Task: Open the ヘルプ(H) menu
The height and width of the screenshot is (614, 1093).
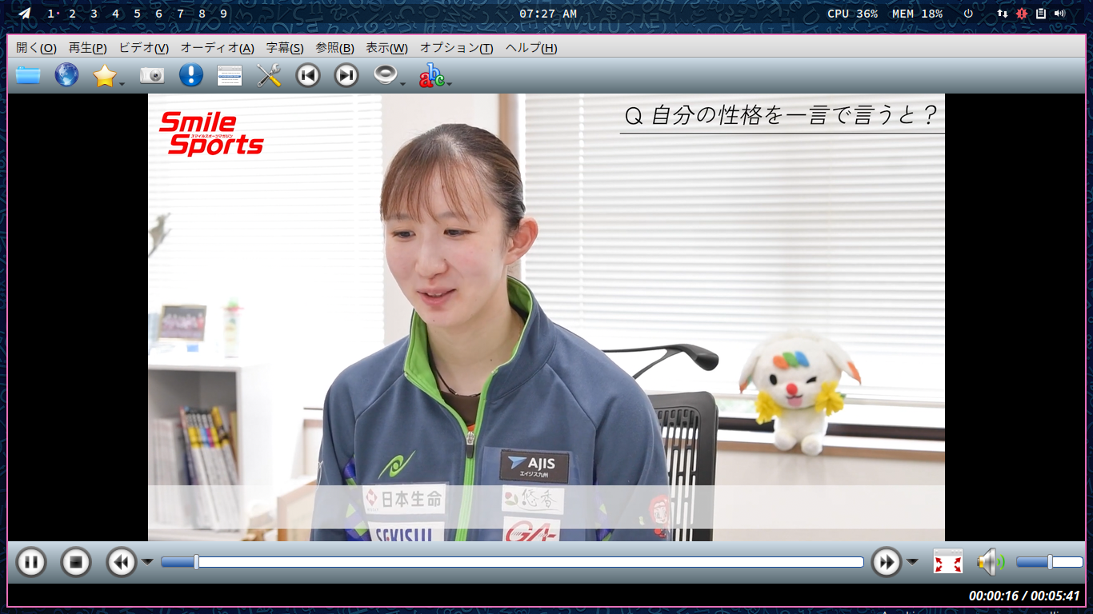Action: pos(531,48)
